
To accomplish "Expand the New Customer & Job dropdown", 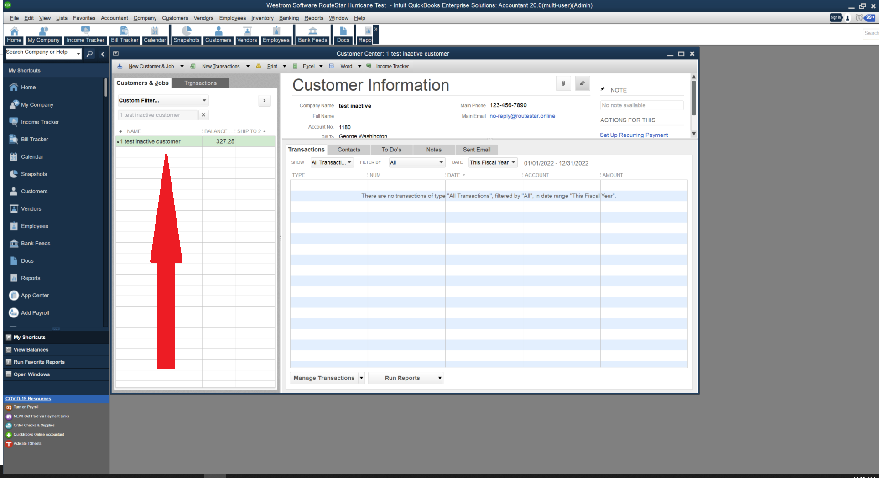I will tap(182, 67).
